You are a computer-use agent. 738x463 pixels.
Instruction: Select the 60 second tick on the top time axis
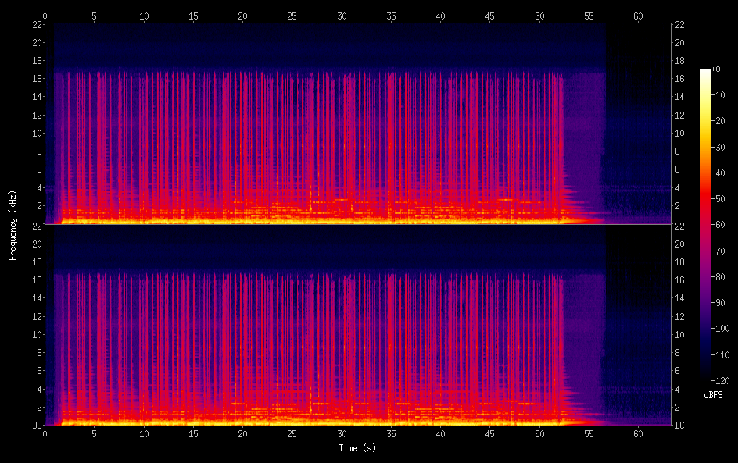click(638, 15)
